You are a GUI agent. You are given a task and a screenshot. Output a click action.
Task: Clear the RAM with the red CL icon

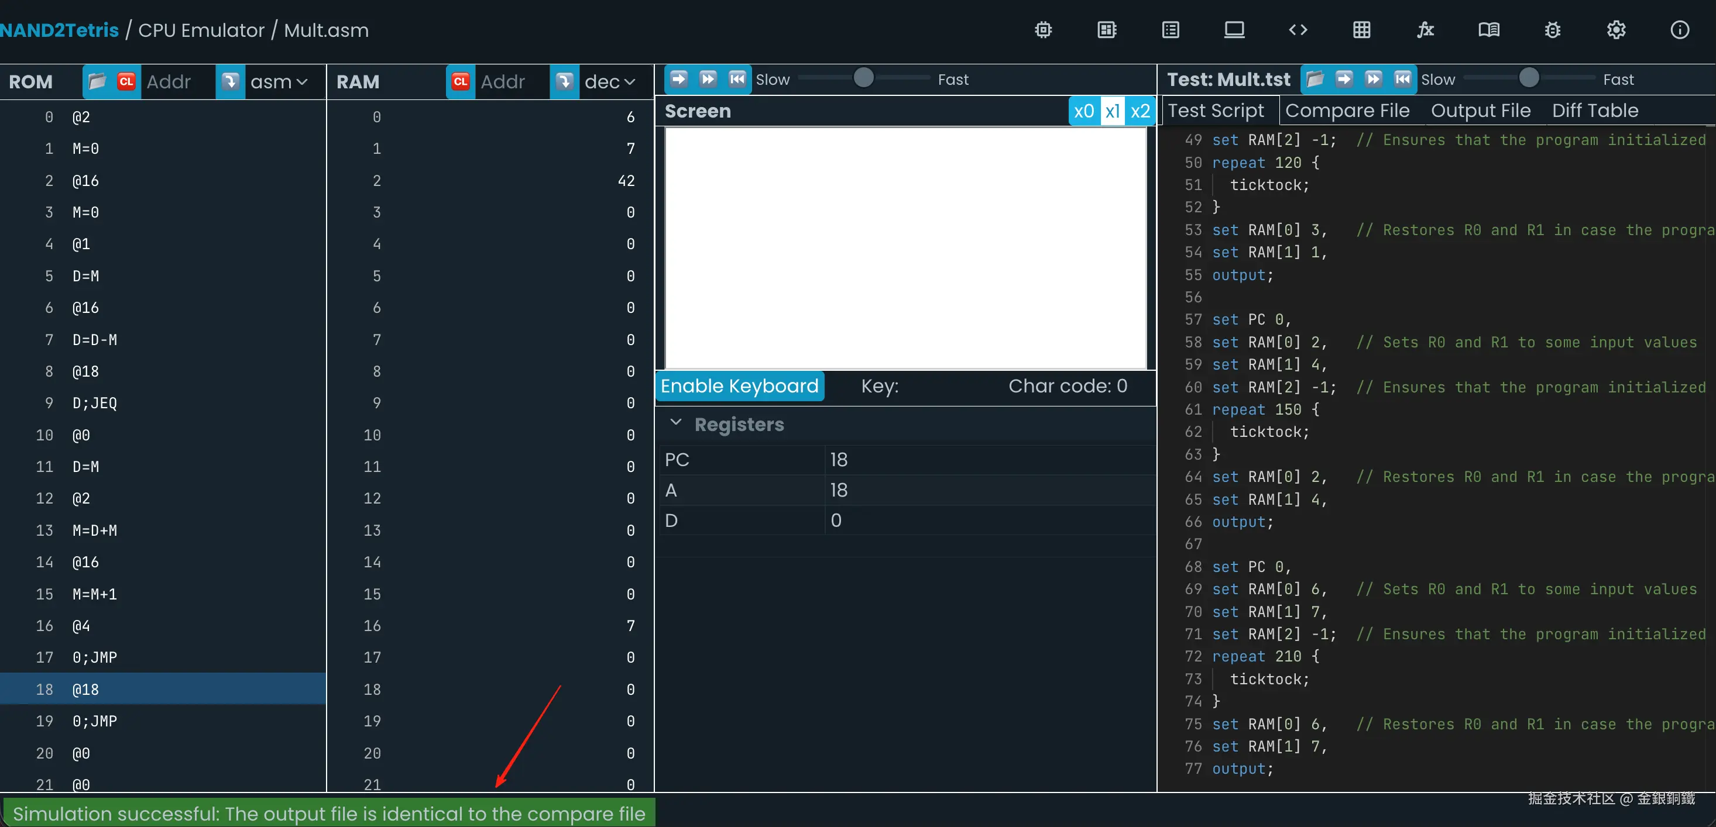point(459,81)
